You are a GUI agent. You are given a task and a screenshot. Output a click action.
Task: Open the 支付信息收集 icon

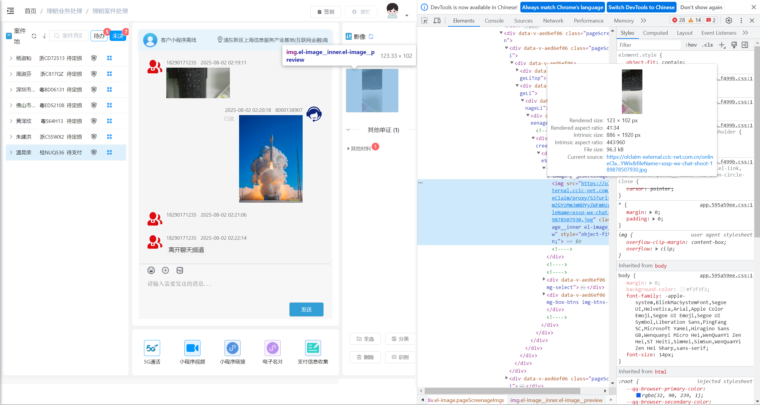tap(313, 348)
